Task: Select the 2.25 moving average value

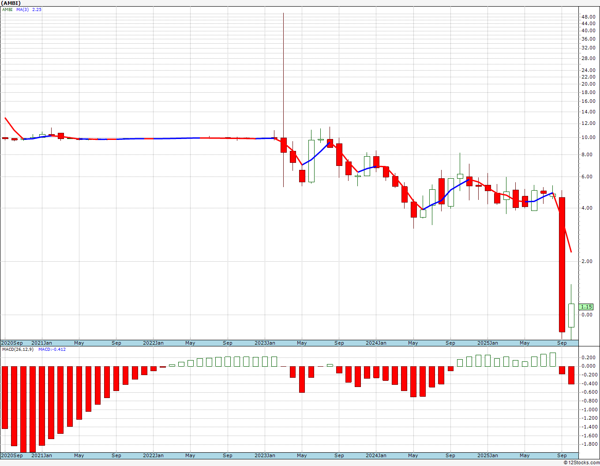Action: click(x=37, y=9)
